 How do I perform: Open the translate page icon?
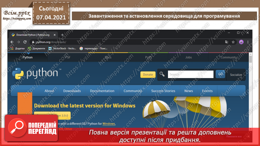pos(226,42)
